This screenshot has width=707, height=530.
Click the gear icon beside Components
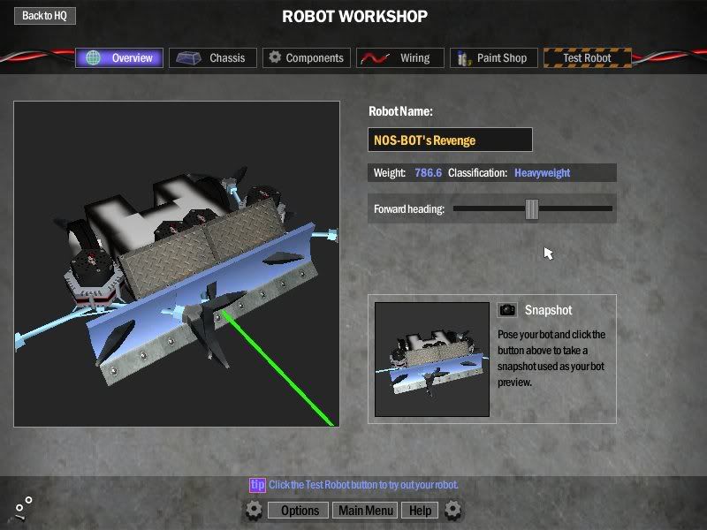pos(275,57)
